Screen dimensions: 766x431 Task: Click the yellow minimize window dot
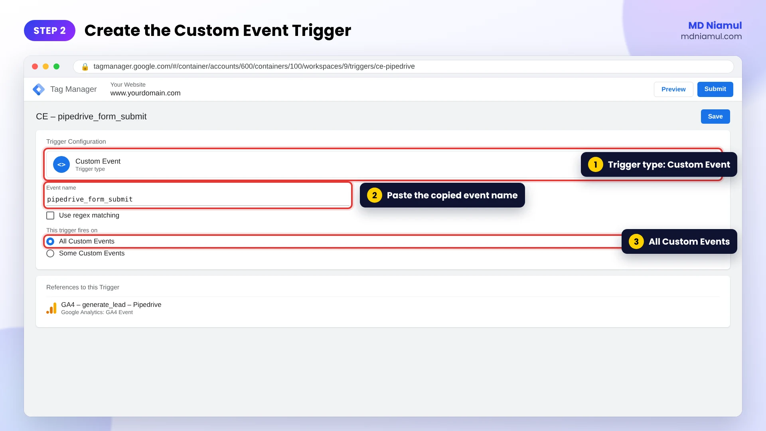click(45, 67)
